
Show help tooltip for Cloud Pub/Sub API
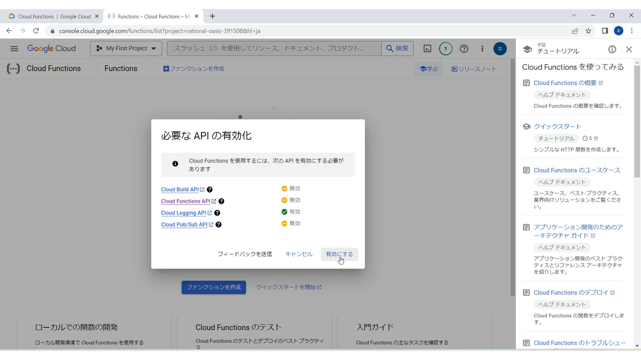click(218, 225)
